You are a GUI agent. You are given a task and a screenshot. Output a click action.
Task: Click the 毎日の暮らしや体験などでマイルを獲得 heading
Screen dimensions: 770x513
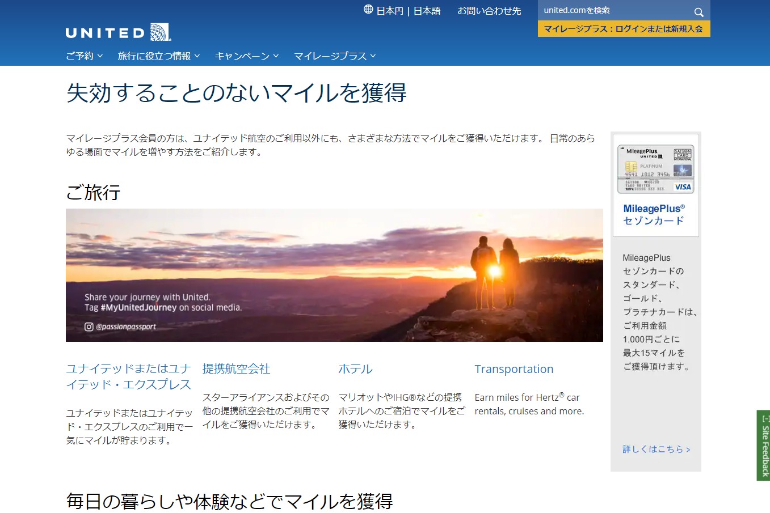[230, 502]
